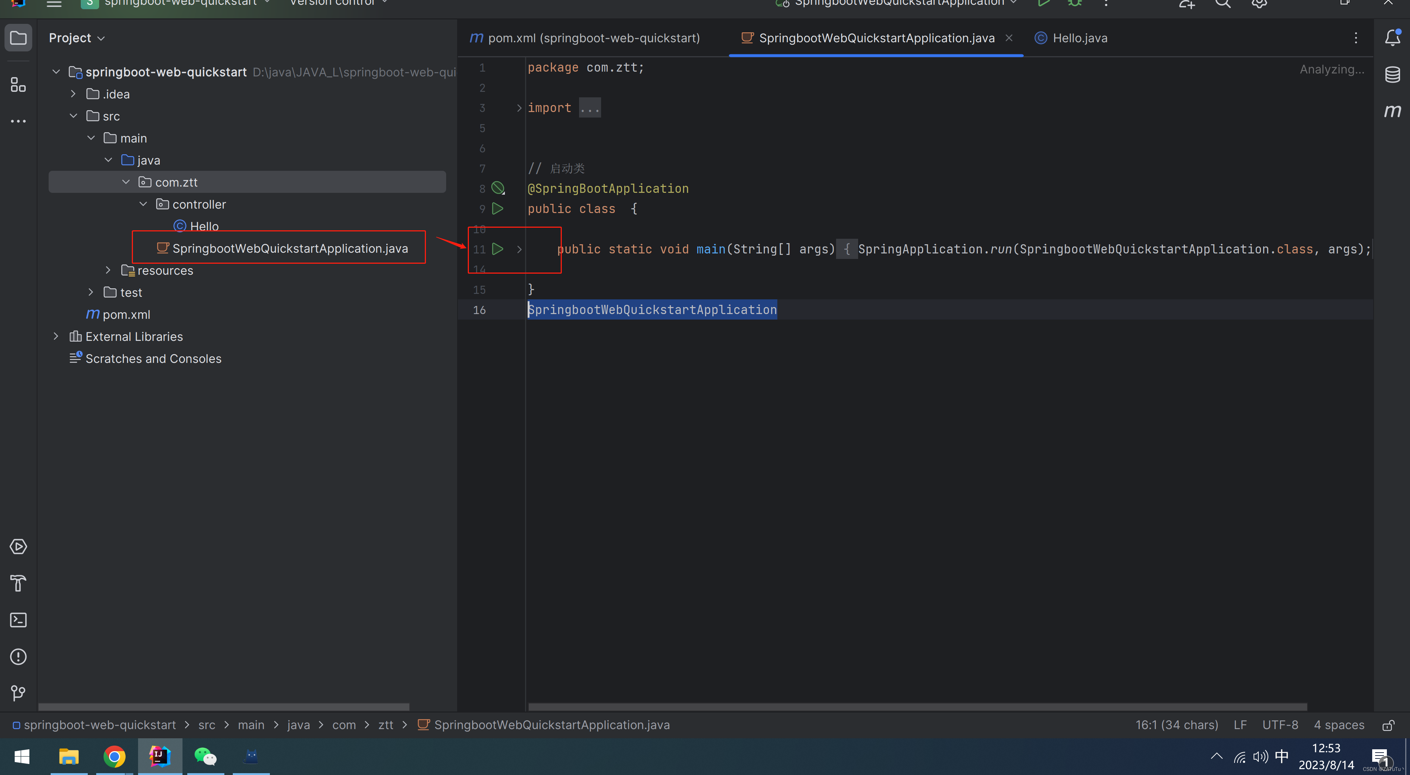Open the Structure tool window icon
1410x775 pixels.
[x=18, y=84]
